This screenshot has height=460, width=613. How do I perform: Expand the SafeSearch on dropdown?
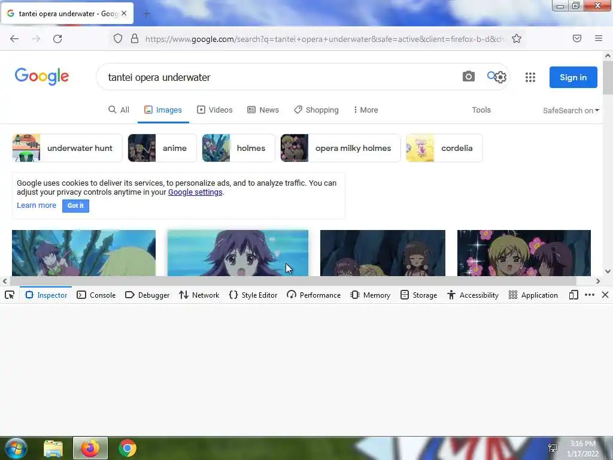pos(570,110)
